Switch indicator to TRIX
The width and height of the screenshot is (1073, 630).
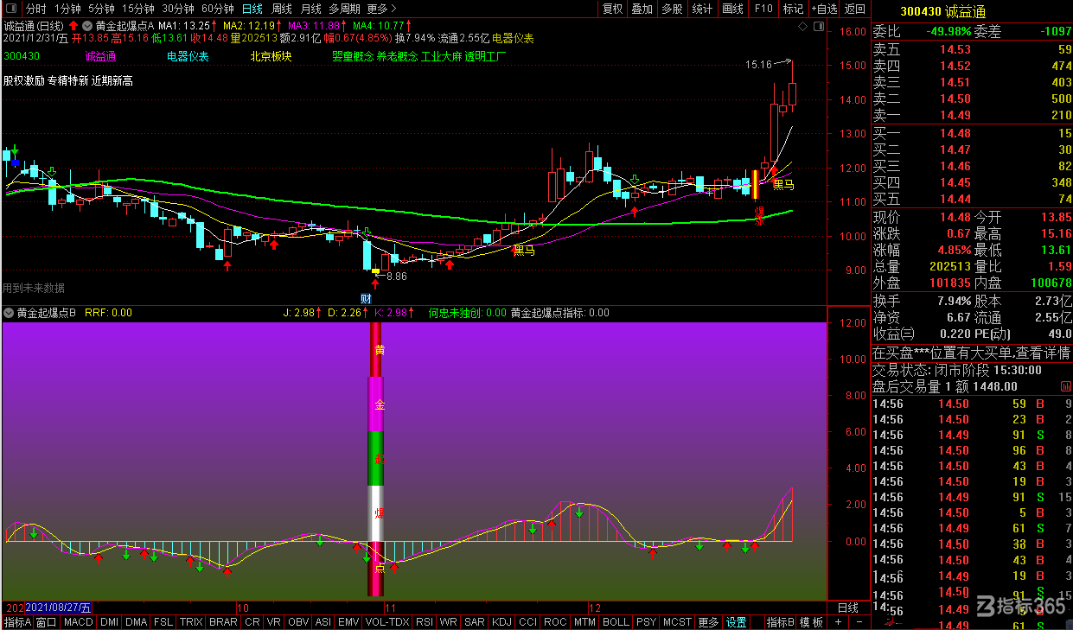click(x=191, y=622)
